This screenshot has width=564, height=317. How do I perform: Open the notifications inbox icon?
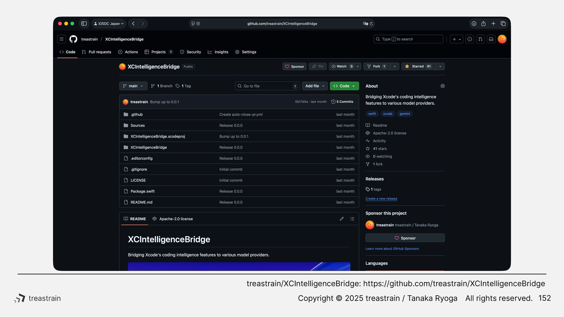click(491, 39)
